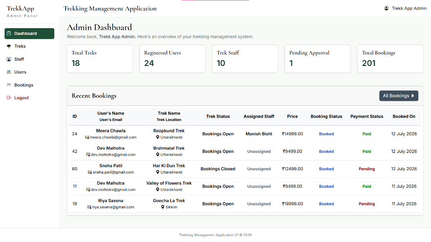Click the Roopkund Trek name
431x242 pixels.
(169, 131)
